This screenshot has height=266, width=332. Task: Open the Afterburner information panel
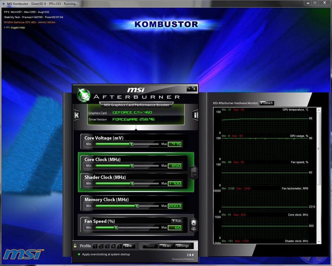click(195, 115)
